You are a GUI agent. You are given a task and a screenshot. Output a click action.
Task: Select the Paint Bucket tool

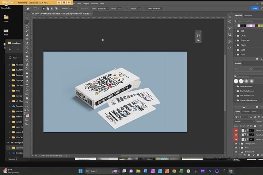[27, 69]
